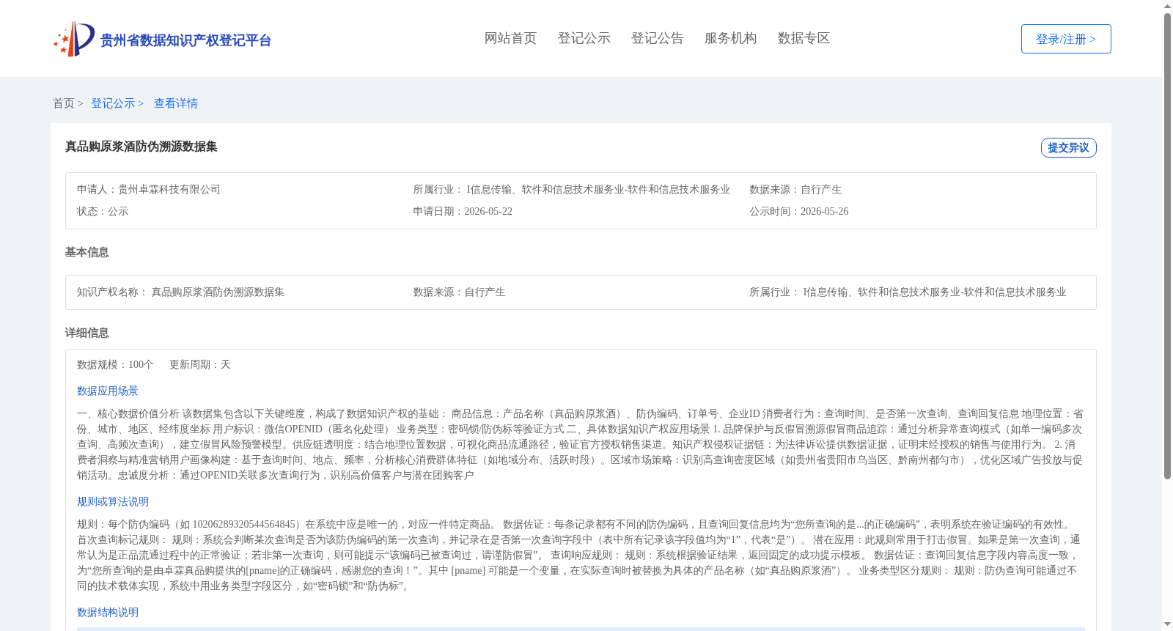Open 数据专区 navigation item
The height and width of the screenshot is (631, 1173).
(804, 38)
